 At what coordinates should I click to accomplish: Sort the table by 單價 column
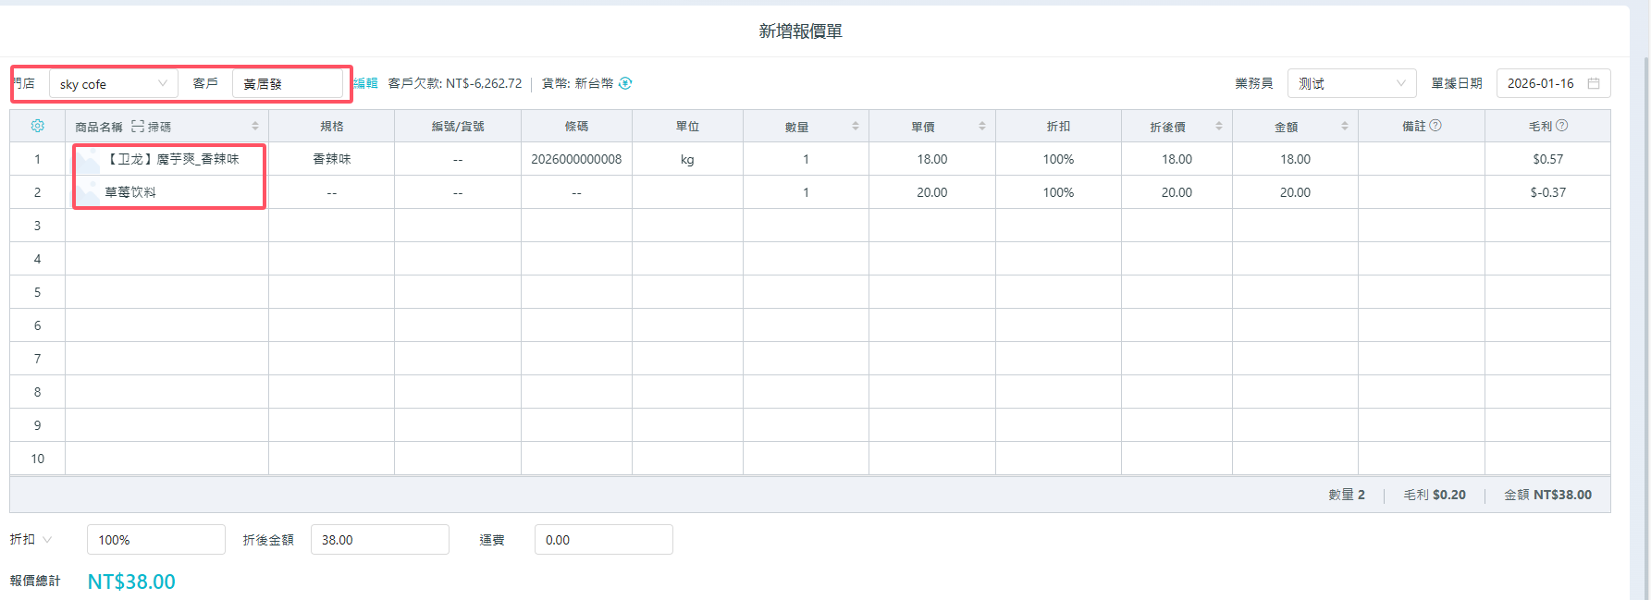(x=982, y=126)
